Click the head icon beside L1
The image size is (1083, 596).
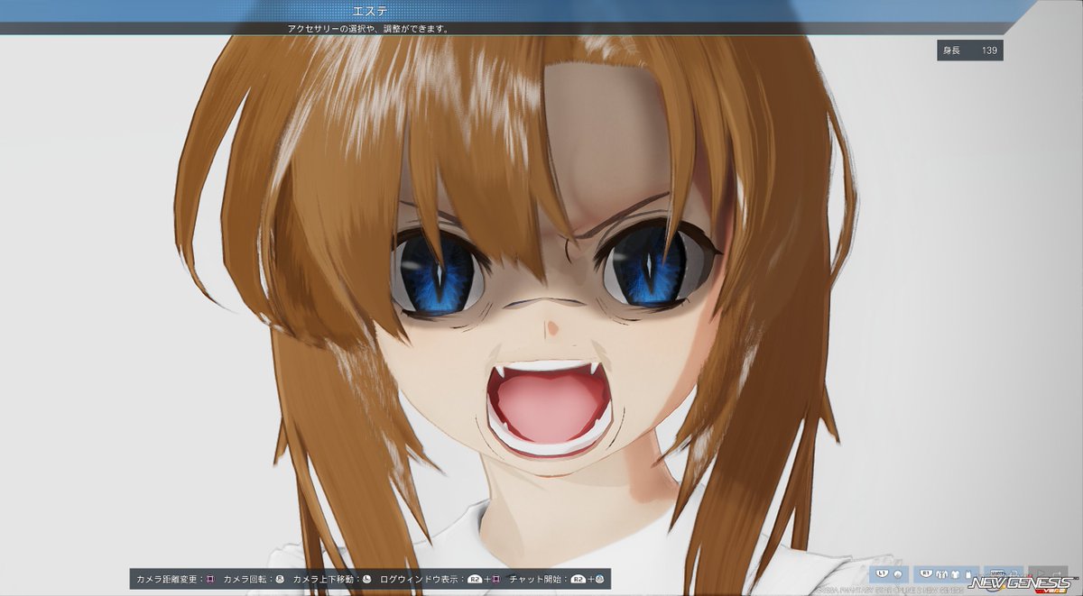pyautogui.click(x=898, y=574)
